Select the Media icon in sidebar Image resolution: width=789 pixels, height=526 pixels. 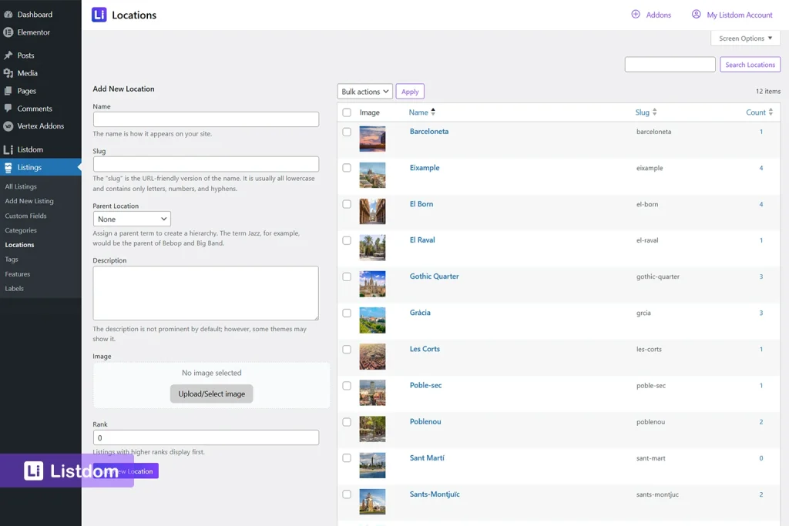point(9,73)
